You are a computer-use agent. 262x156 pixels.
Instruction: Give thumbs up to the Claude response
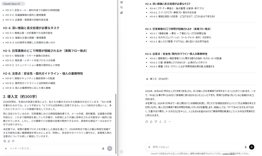(x=9, y=141)
